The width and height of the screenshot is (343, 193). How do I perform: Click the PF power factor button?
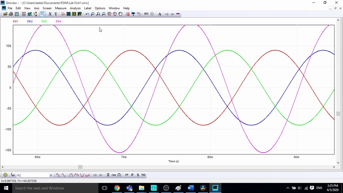[x=127, y=175]
